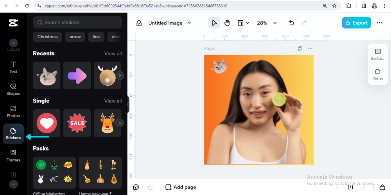391x195 pixels.
Task: Delete page with trash icon
Action: click(x=150, y=187)
